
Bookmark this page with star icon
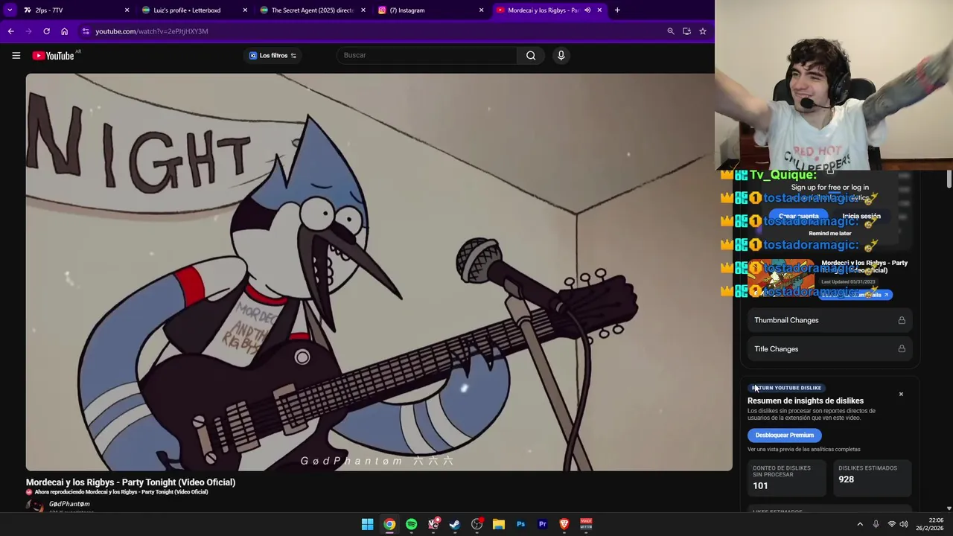coord(702,31)
